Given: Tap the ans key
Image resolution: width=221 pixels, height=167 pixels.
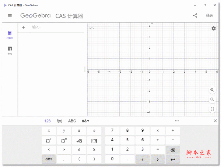Looking at the screenshot, I should tap(49, 159).
